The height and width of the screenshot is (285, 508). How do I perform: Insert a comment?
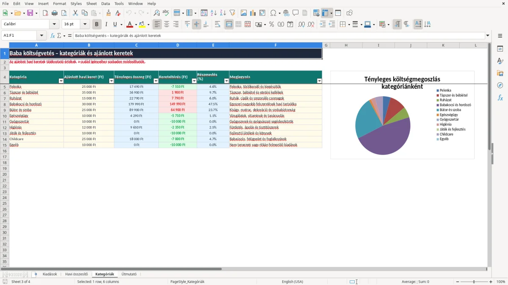296,13
